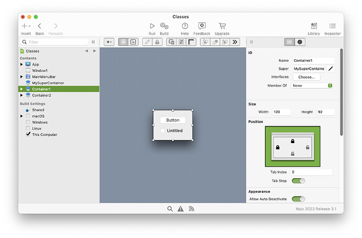Viewport: 362px width, 238px height.
Task: Expand the Container2 tree item
Action: coord(22,95)
